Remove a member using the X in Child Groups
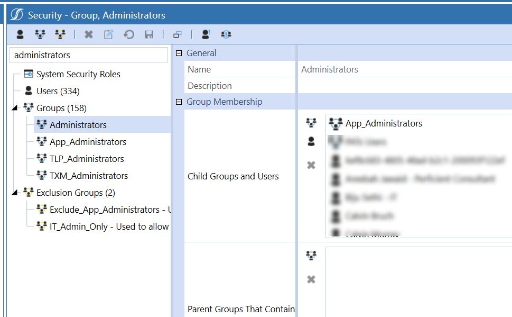This screenshot has width=512, height=317. point(311,165)
